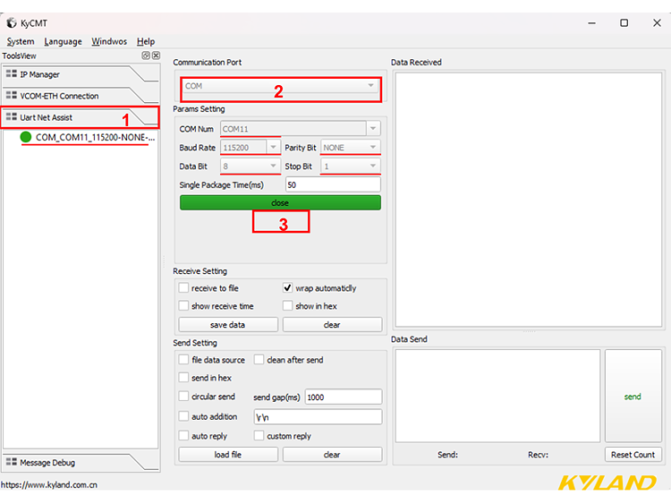This screenshot has width=671, height=504.
Task: Click clear button in Receive Setting
Action: point(332,325)
